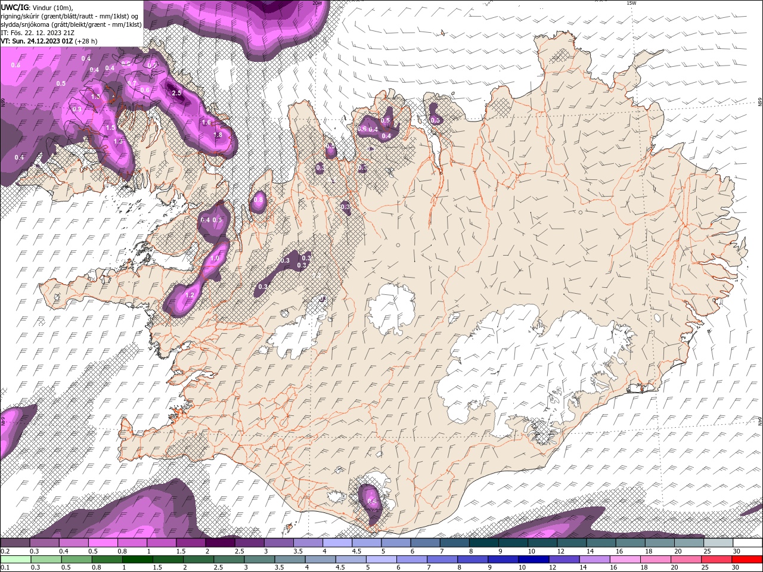Click the greyish-mauve swatch above snow legend '0.2'
This screenshot has height=572, width=763.
(x=15, y=543)
